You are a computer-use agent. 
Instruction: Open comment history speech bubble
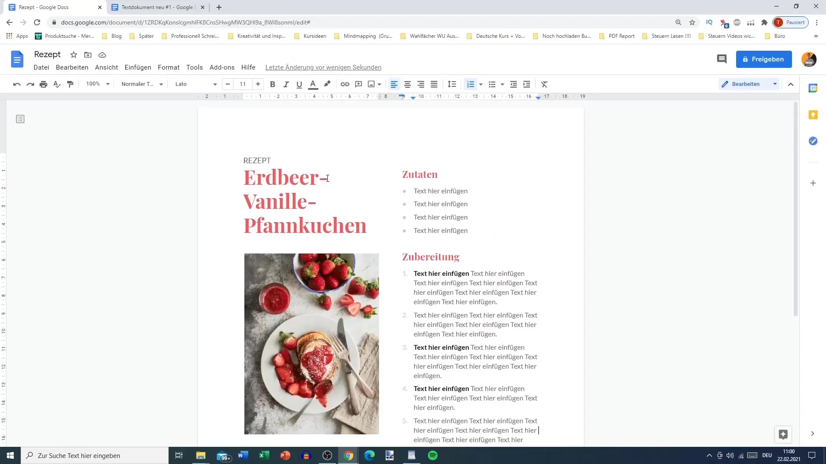721,59
